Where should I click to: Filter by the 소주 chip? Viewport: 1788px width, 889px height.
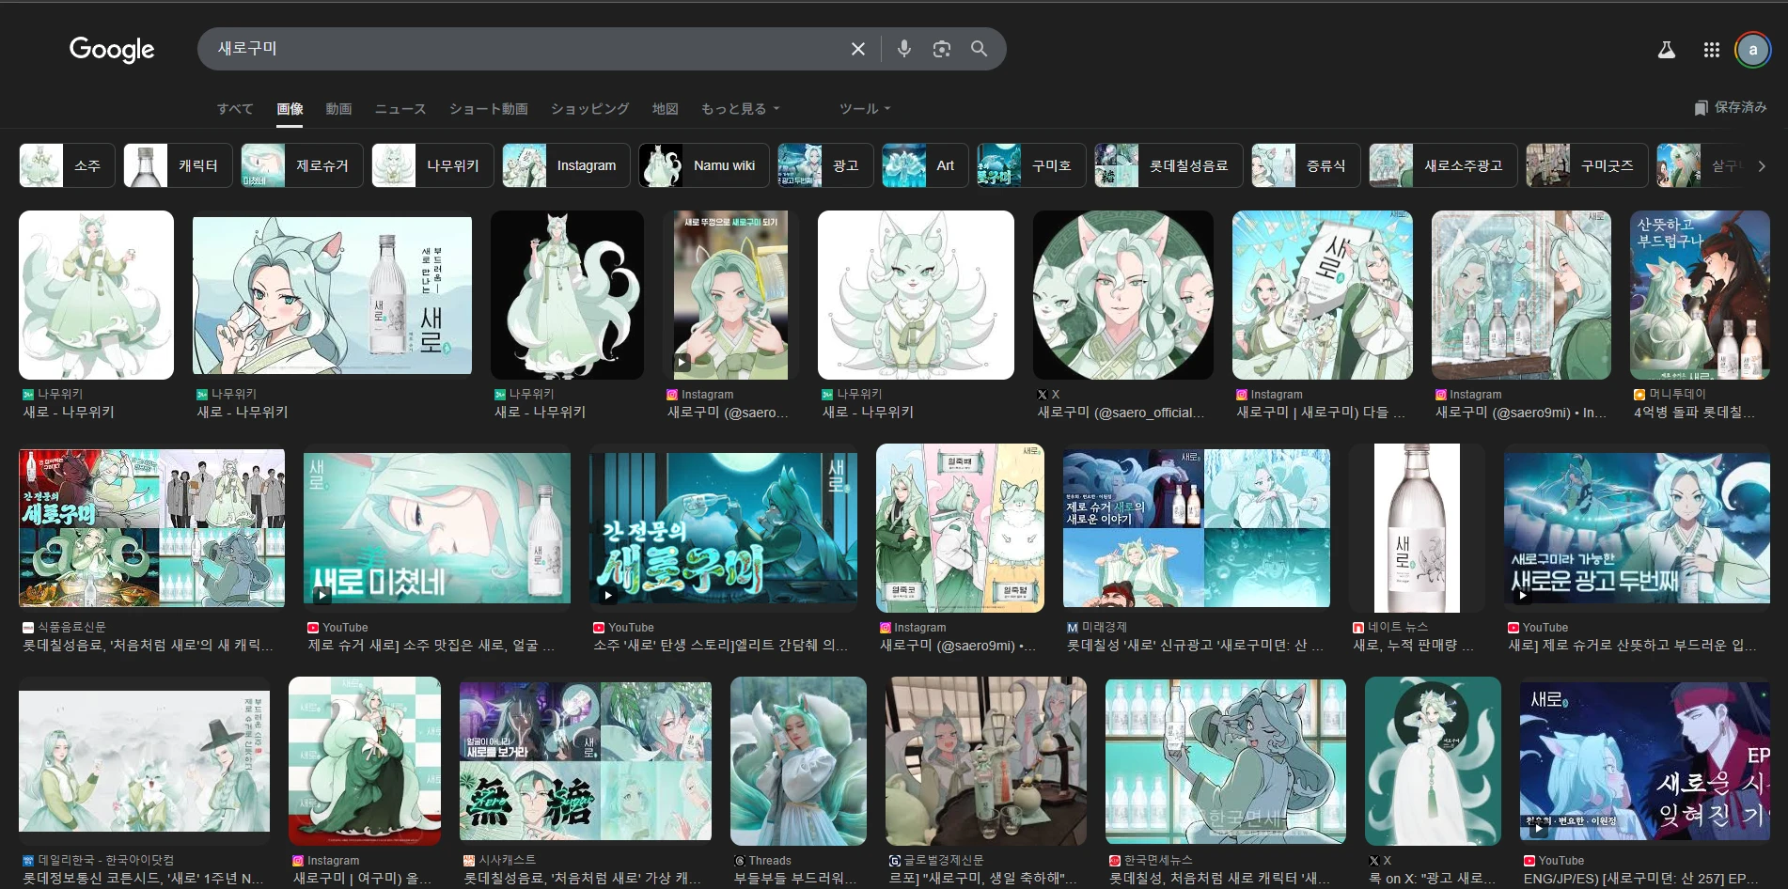coord(67,165)
